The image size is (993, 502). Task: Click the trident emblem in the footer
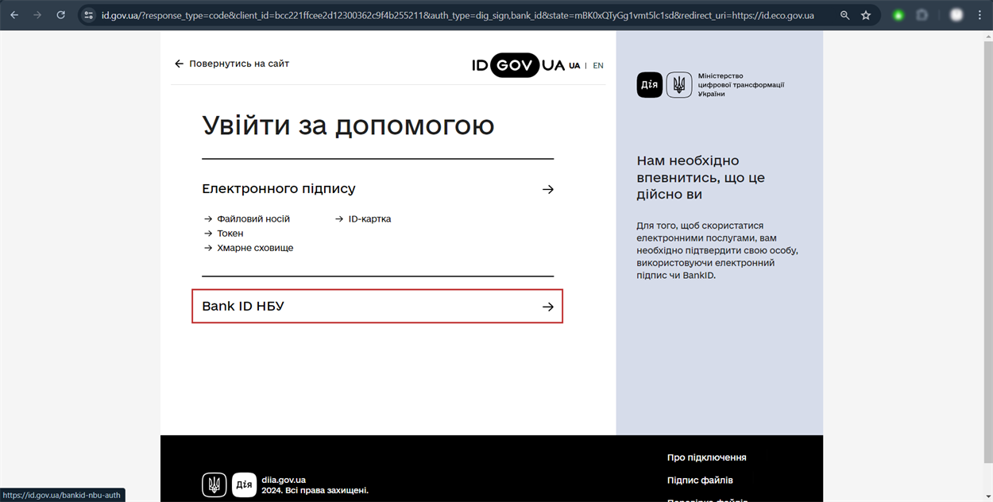[214, 485]
